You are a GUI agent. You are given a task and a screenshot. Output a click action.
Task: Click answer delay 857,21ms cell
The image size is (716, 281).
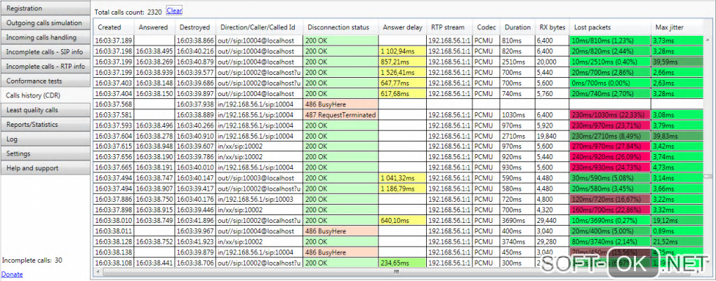[x=403, y=61]
